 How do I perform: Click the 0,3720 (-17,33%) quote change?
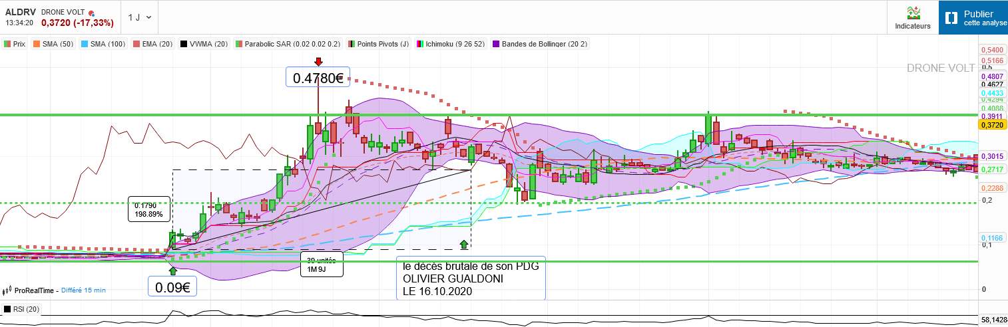coord(77,23)
